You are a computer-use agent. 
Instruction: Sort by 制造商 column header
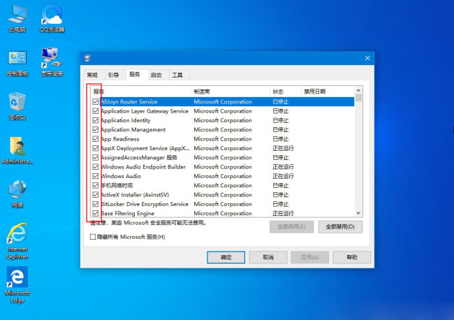[x=230, y=92]
